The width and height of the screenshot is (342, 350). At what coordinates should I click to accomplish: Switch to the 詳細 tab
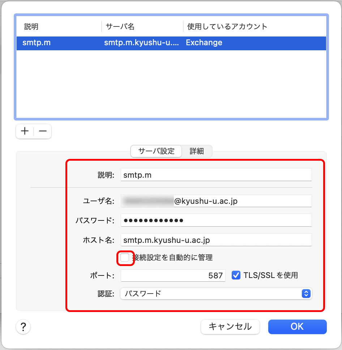point(197,151)
